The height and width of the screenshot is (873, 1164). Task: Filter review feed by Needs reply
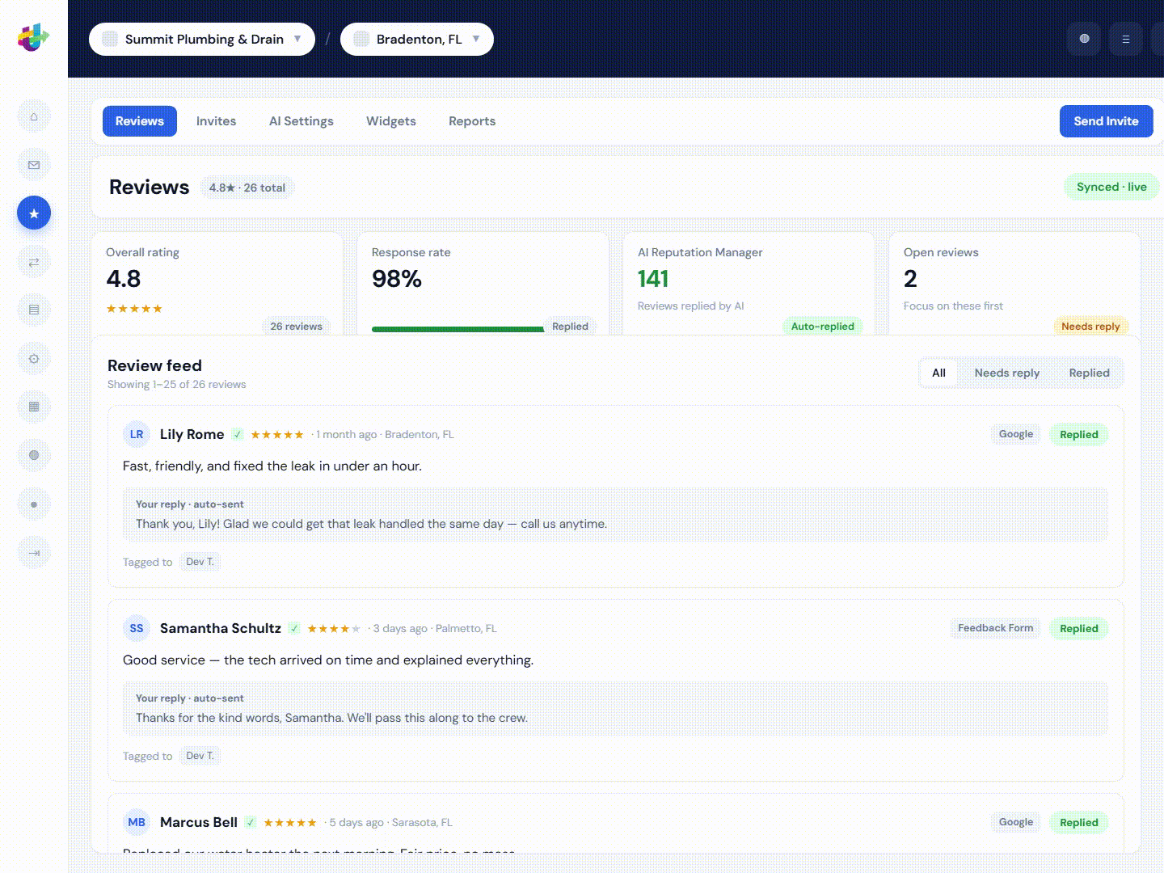pos(1007,373)
